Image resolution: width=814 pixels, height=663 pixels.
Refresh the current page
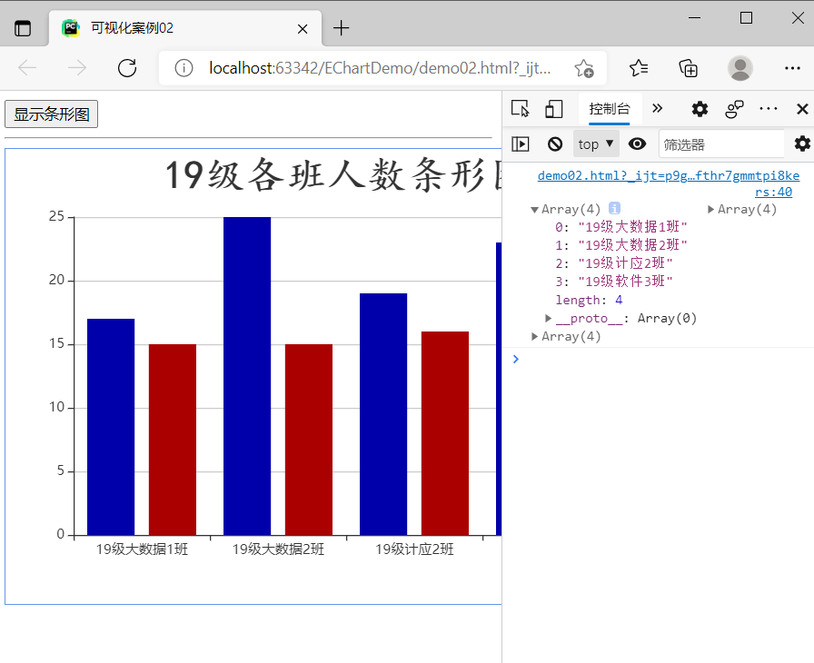(x=127, y=67)
